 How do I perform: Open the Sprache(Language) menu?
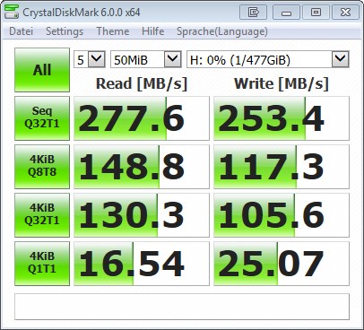pyautogui.click(x=222, y=31)
